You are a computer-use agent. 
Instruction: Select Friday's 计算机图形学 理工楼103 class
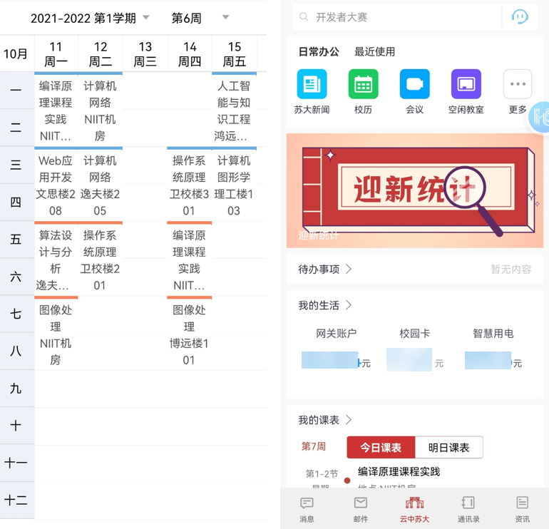click(x=234, y=185)
